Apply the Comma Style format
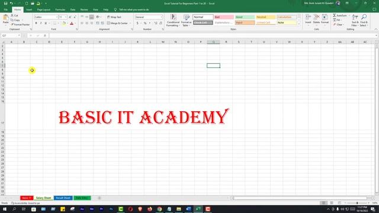Screen dimensions: 379x213 (x=150, y=23)
